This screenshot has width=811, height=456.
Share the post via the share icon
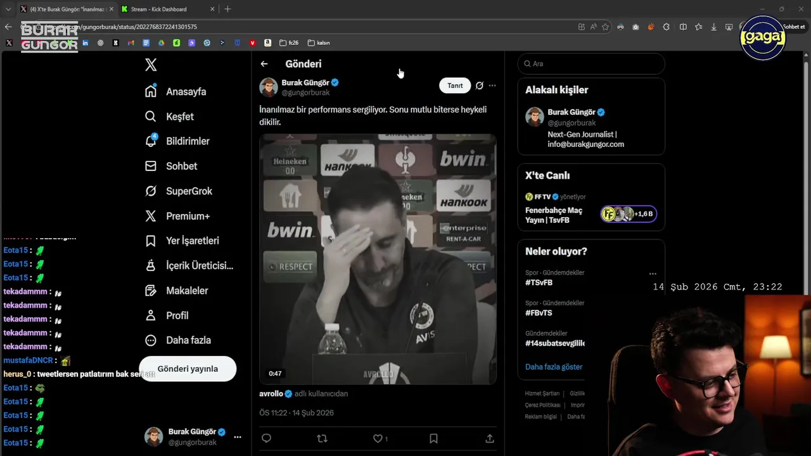tap(489, 438)
